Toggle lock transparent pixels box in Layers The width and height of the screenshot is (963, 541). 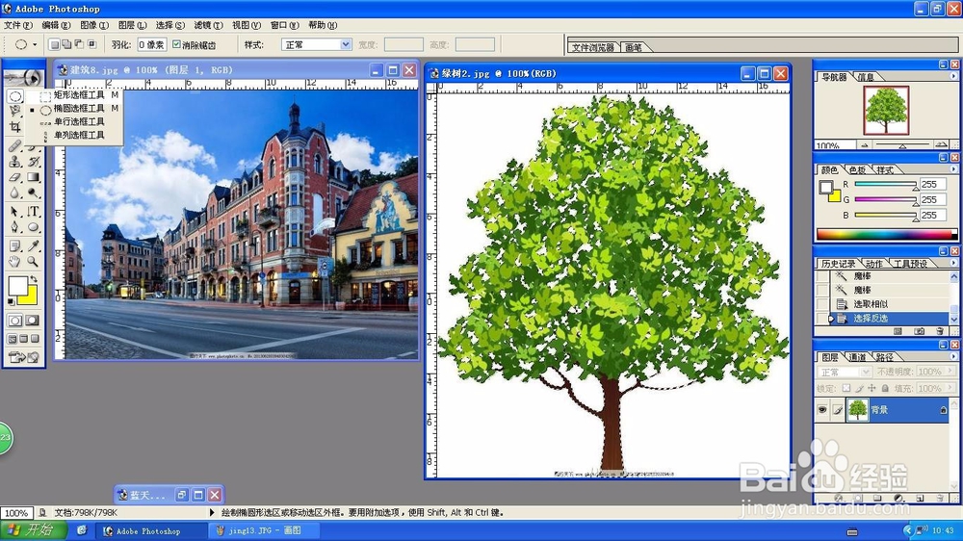point(846,388)
